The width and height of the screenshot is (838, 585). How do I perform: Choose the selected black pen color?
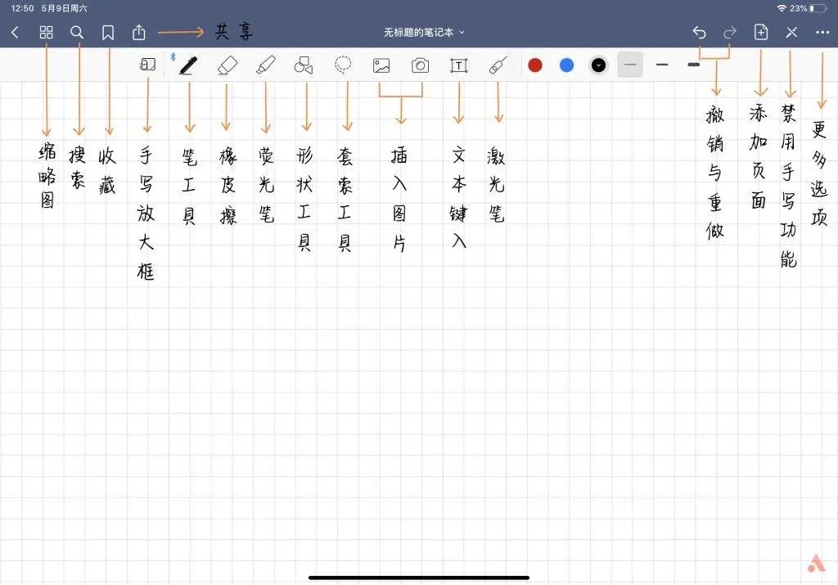click(598, 65)
